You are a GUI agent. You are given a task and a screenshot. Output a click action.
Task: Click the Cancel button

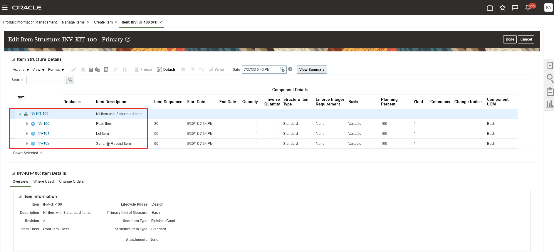[x=526, y=39]
